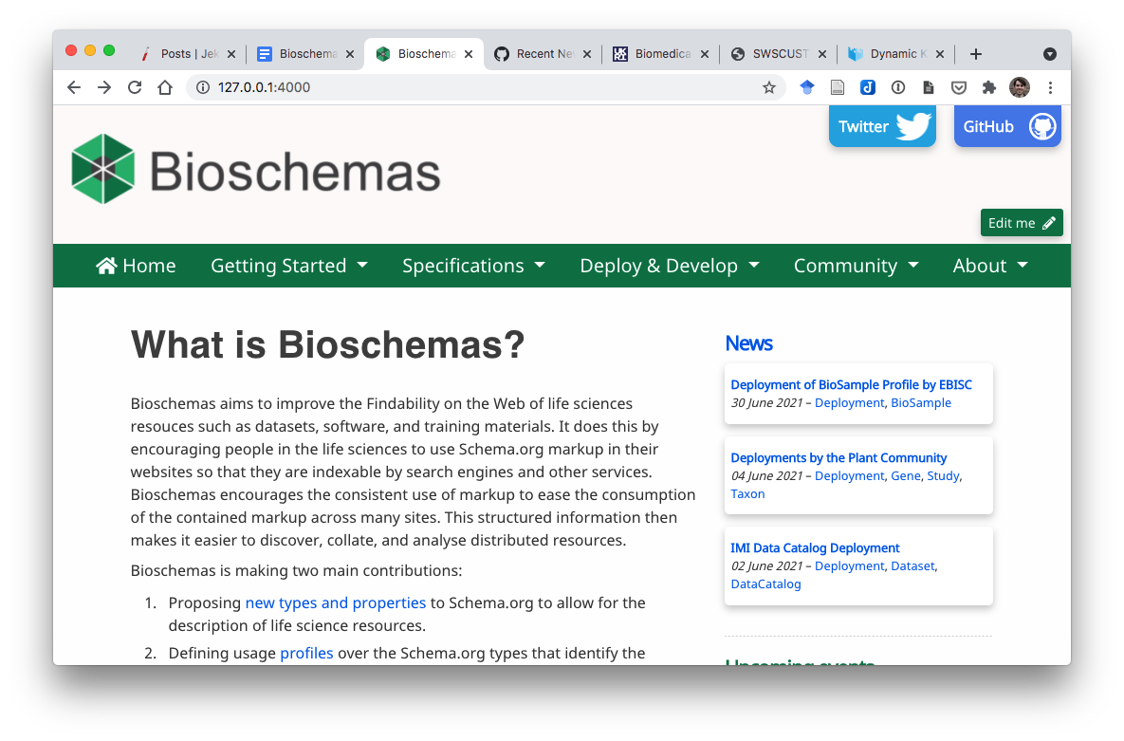This screenshot has height=741, width=1124.
Task: Click the site information icon in address bar
Action: (x=206, y=86)
